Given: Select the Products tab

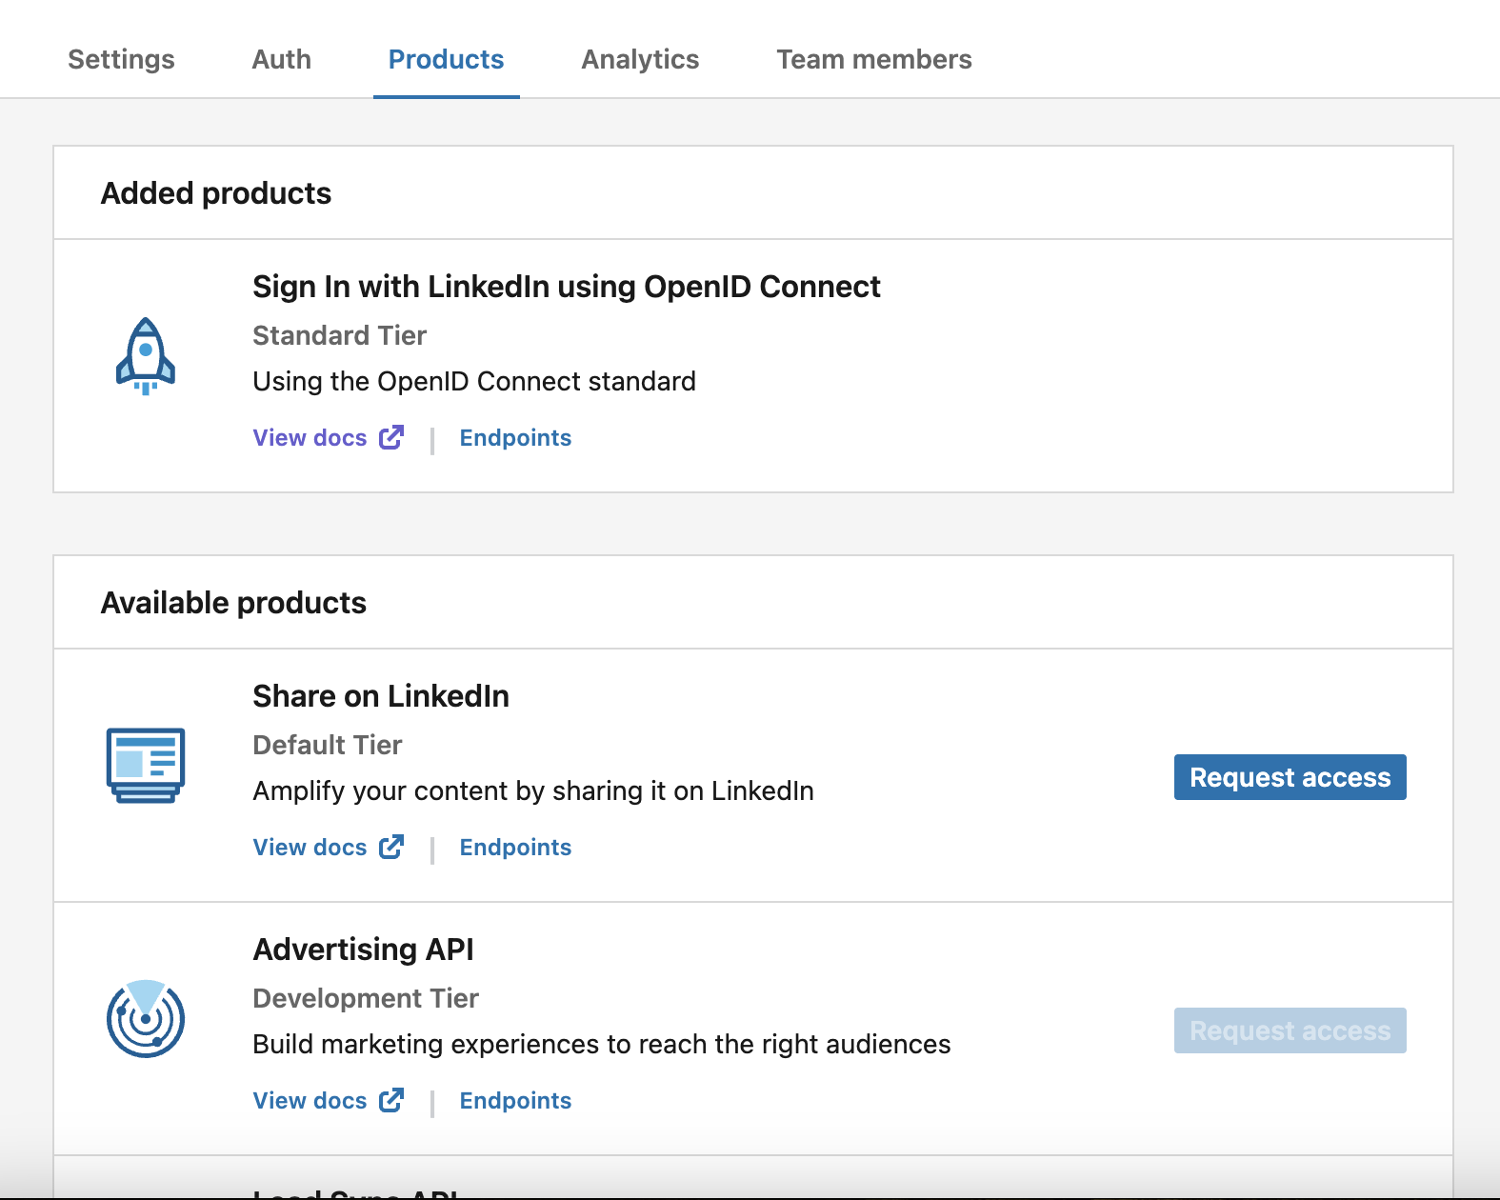Looking at the screenshot, I should pyautogui.click(x=446, y=59).
